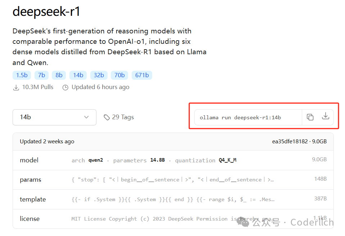Choose the 8b model tag
This screenshot has height=236, width=345.
[59, 75]
